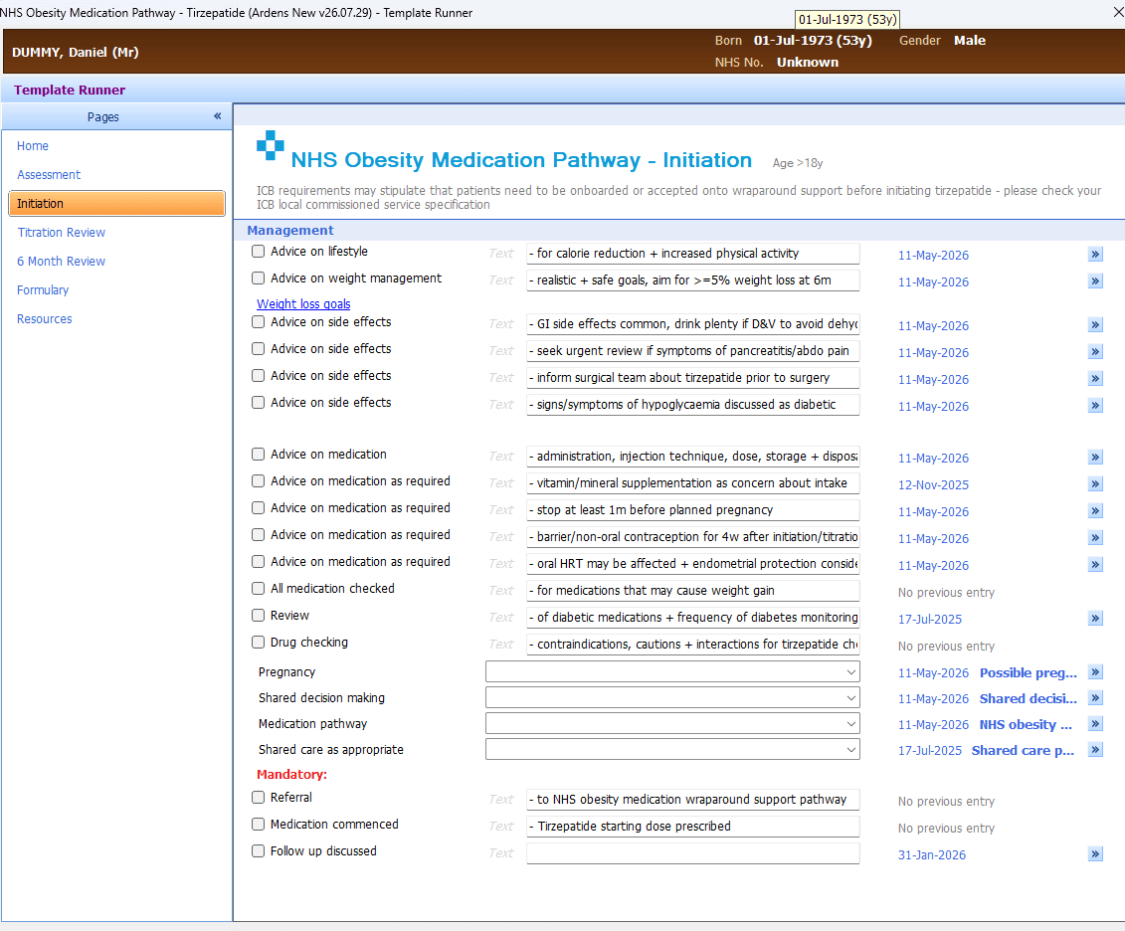The image size is (1125, 931).
Task: Click the Possible preg... previous entry link
Action: 1029,672
